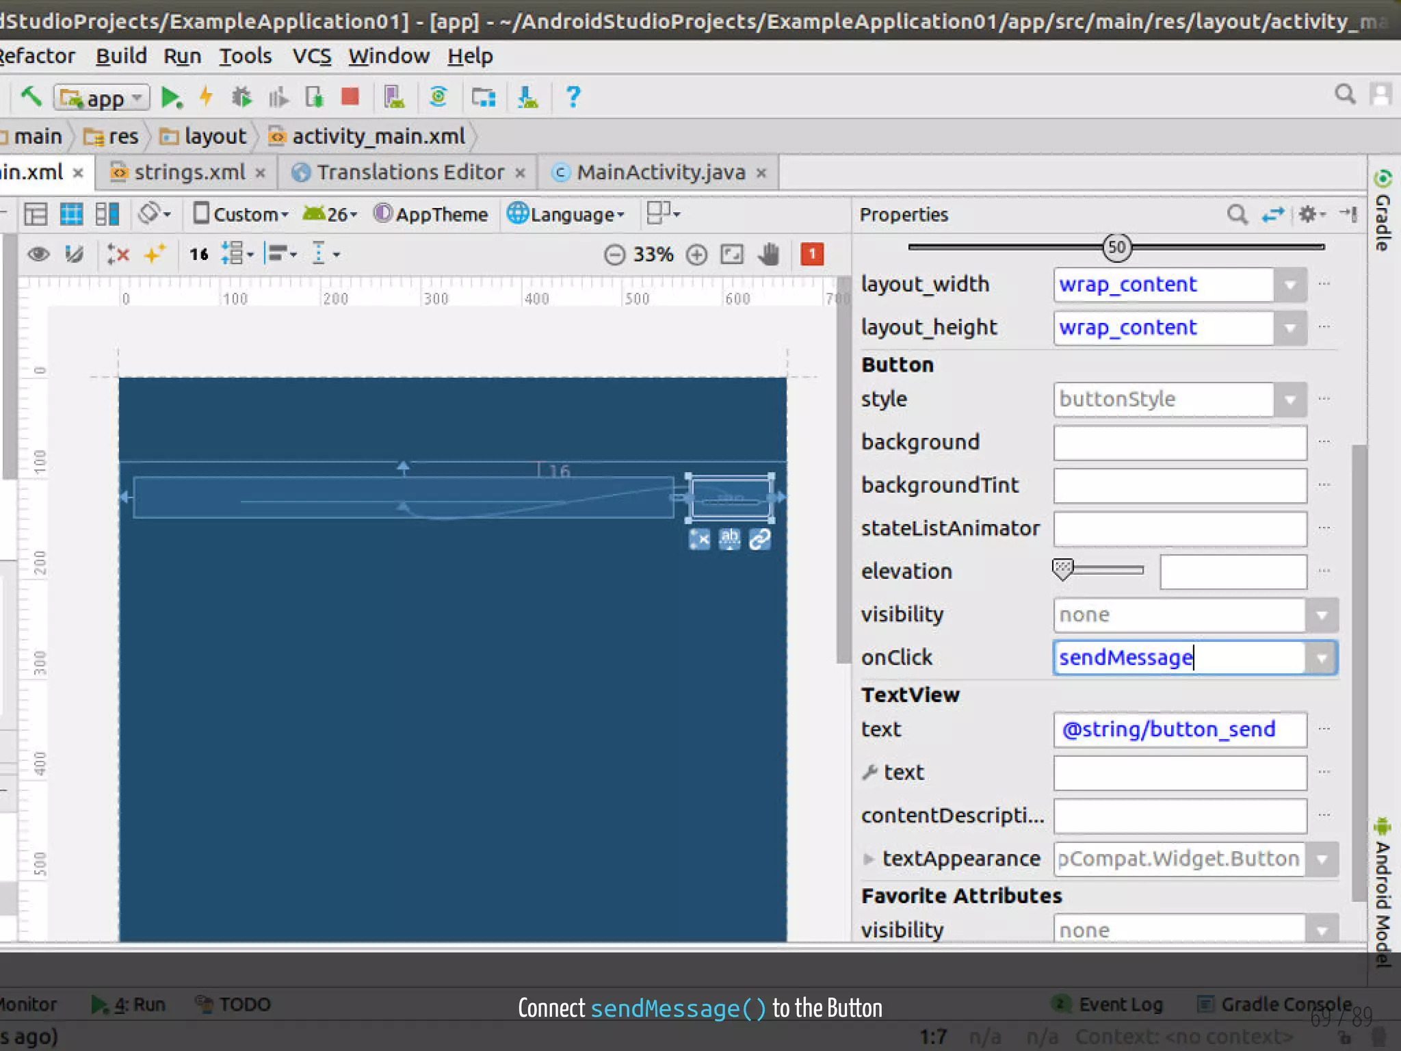
Task: Apply changes with the lightning bolt icon
Action: (206, 97)
